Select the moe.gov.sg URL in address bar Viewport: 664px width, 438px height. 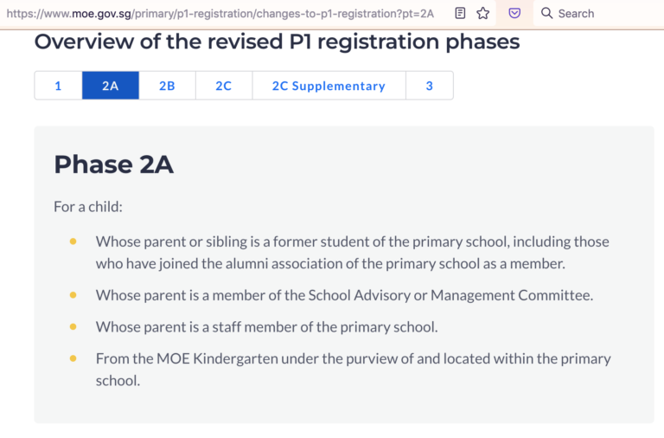pyautogui.click(x=220, y=14)
